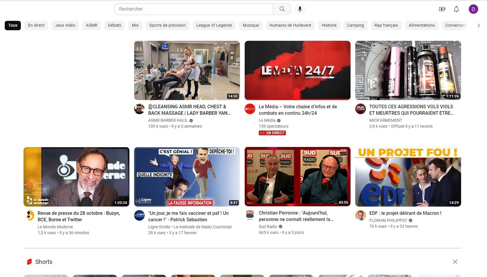487x277 pixels.
Task: Open the Le Monde Moderne channel avatar
Action: [x=29, y=215]
